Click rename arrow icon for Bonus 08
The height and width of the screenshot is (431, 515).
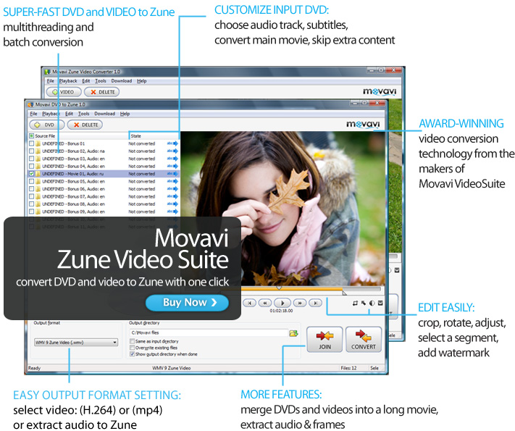[x=173, y=204]
